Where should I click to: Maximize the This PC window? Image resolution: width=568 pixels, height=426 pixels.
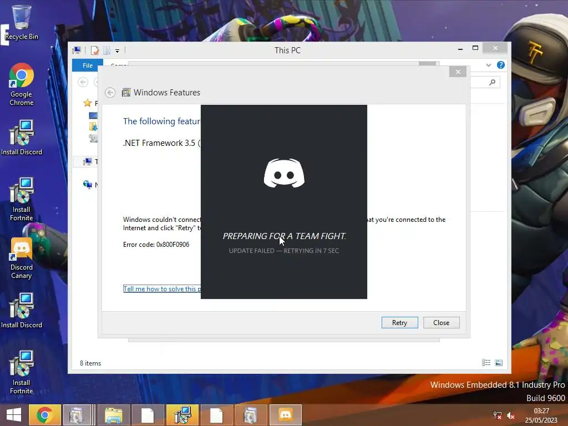pos(475,48)
